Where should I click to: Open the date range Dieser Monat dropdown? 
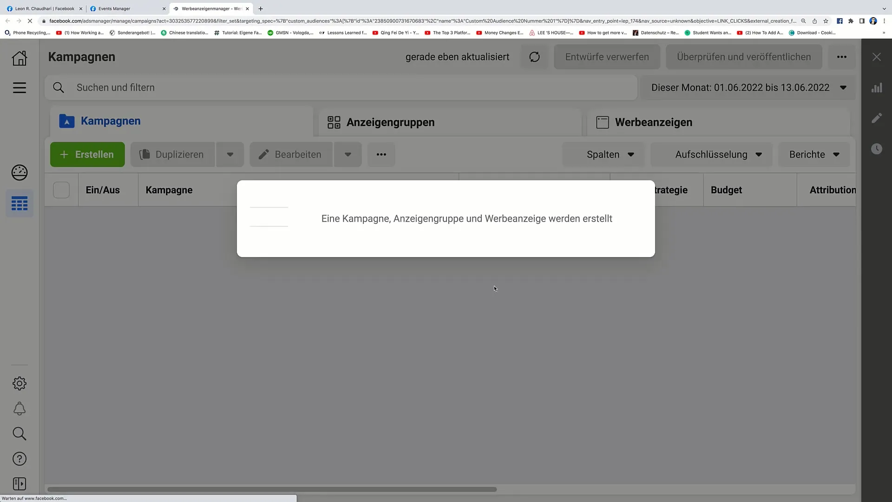coord(748,87)
